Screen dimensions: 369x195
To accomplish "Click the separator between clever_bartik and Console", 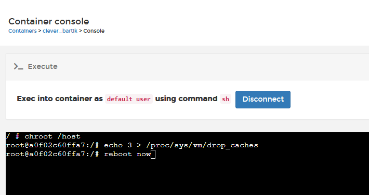I will 80,31.
